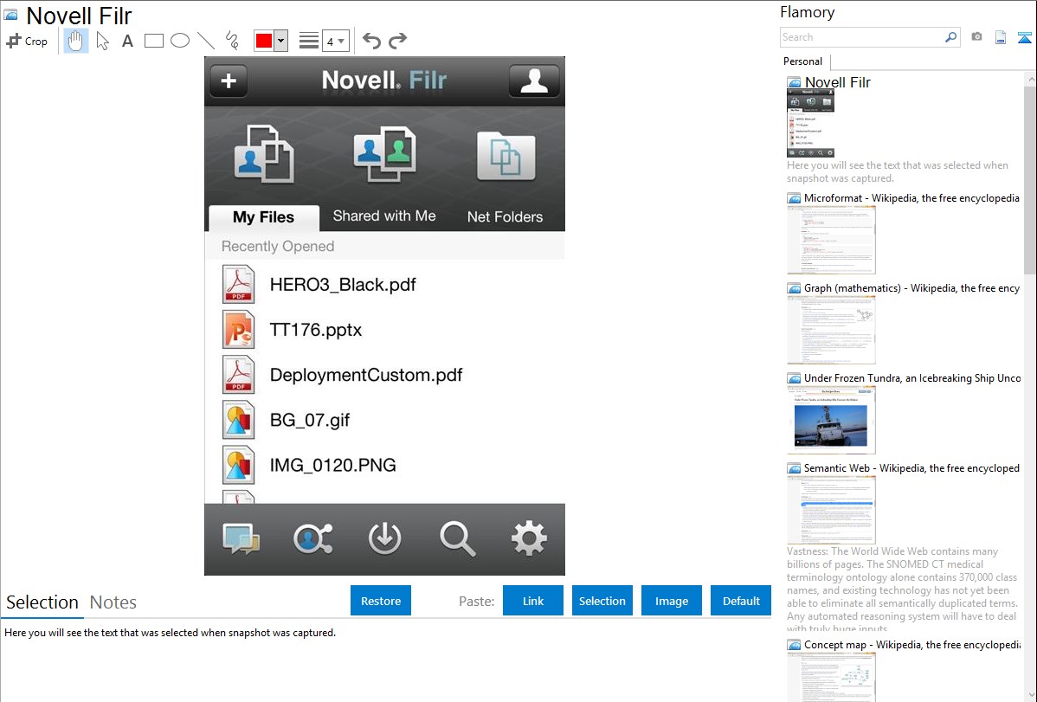
Task: Open the color dropdown arrow
Action: coord(281,41)
